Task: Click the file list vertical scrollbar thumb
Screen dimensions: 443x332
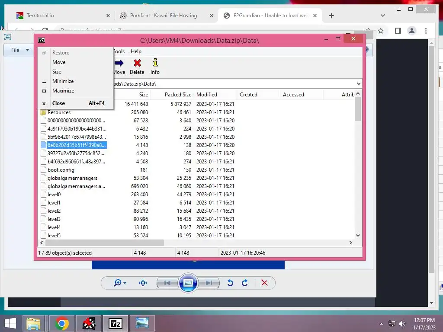Action: 358,109
